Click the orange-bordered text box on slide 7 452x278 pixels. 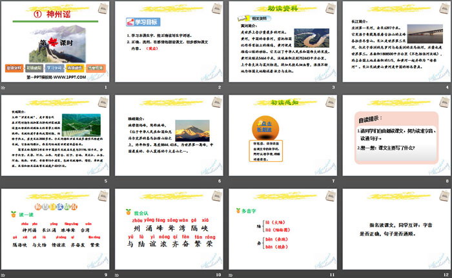pyautogui.click(x=266, y=151)
